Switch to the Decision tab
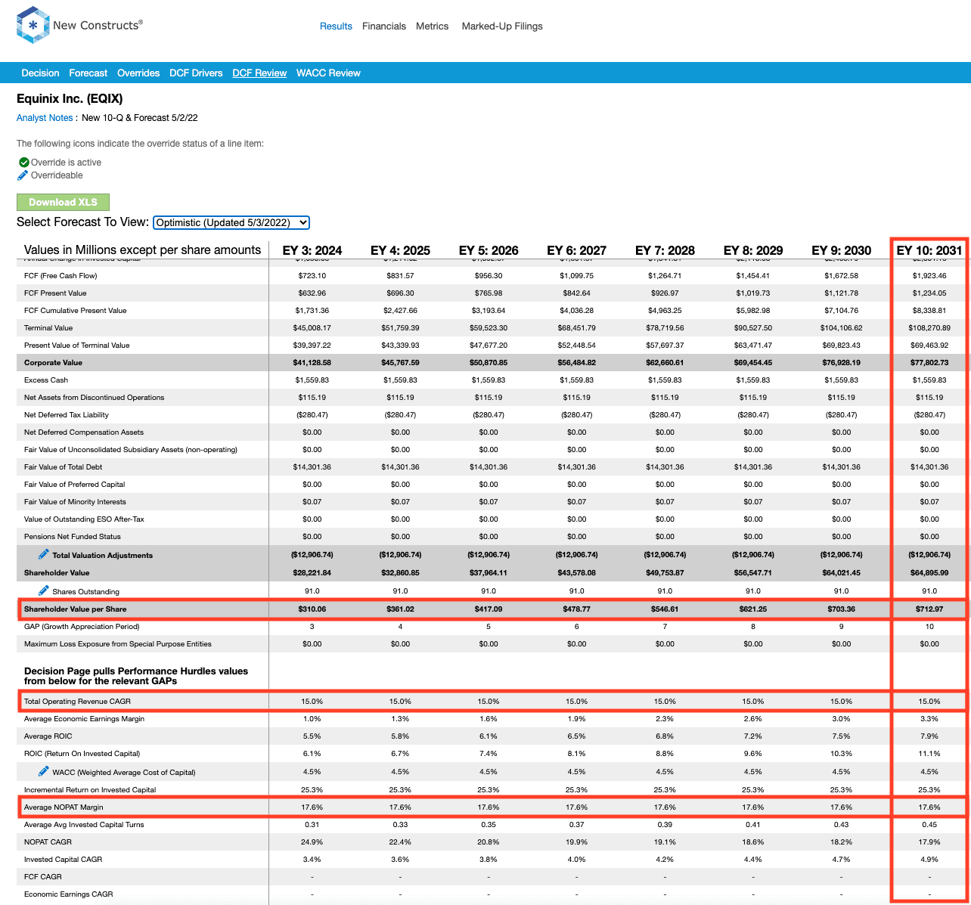The height and width of the screenshot is (905, 971). 40,73
